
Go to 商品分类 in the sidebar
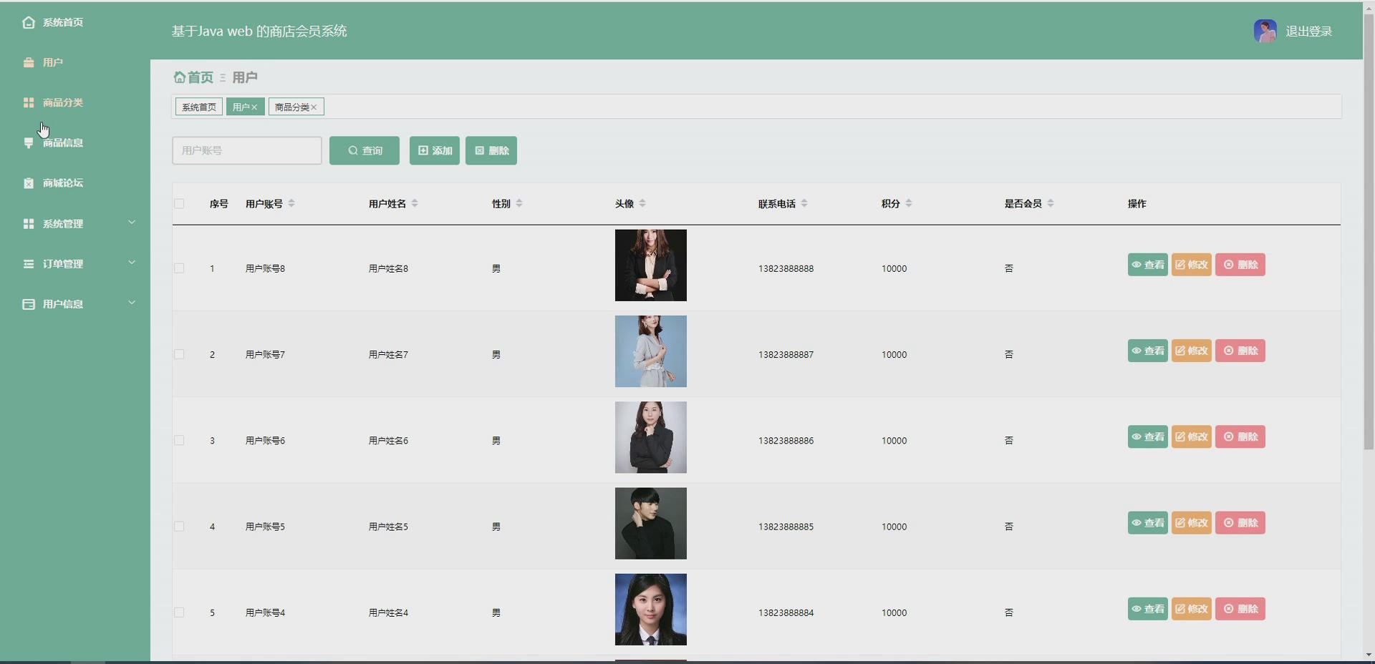63,102
